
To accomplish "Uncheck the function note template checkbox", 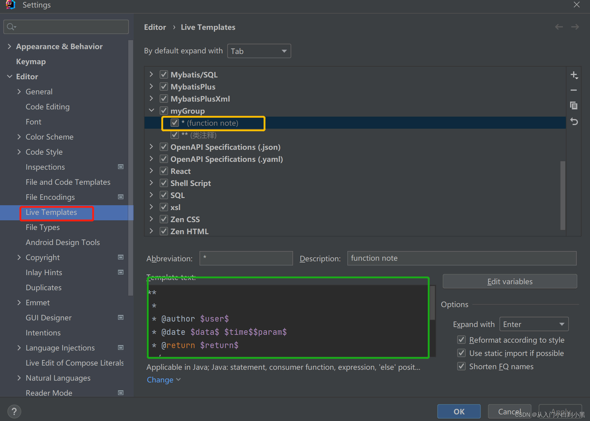I will (x=175, y=123).
